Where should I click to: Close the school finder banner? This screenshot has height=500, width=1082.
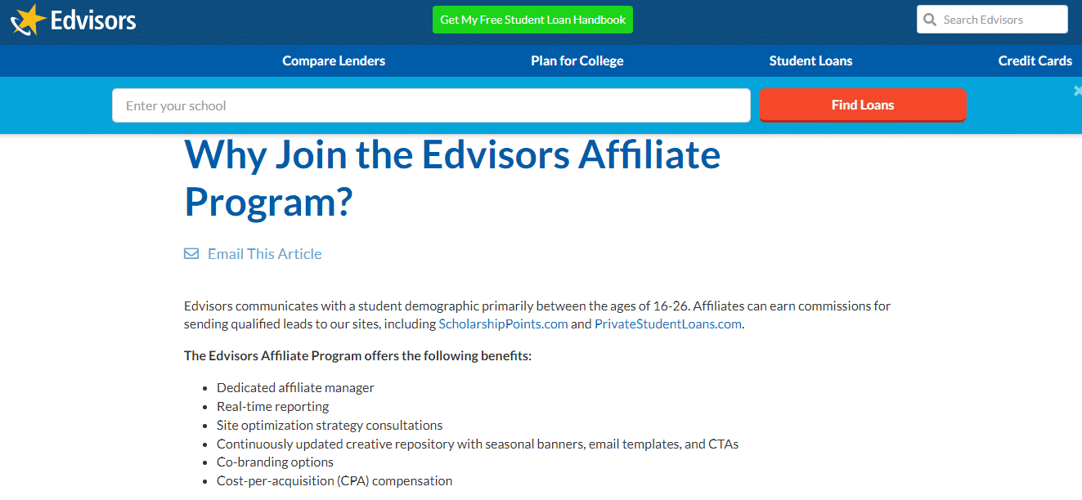[1077, 92]
